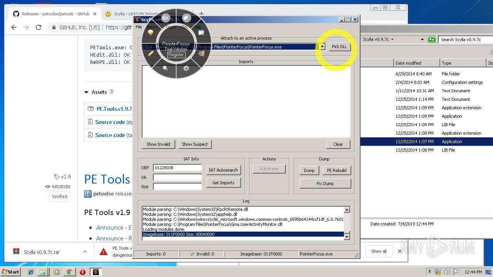This screenshot has width=493, height=277.
Task: Run IAT Autosearch
Action: (x=223, y=170)
